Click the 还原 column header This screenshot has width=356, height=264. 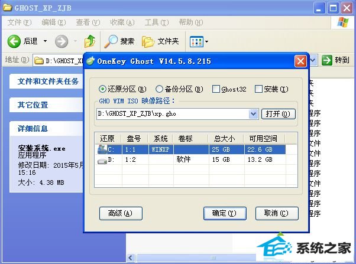click(x=108, y=138)
